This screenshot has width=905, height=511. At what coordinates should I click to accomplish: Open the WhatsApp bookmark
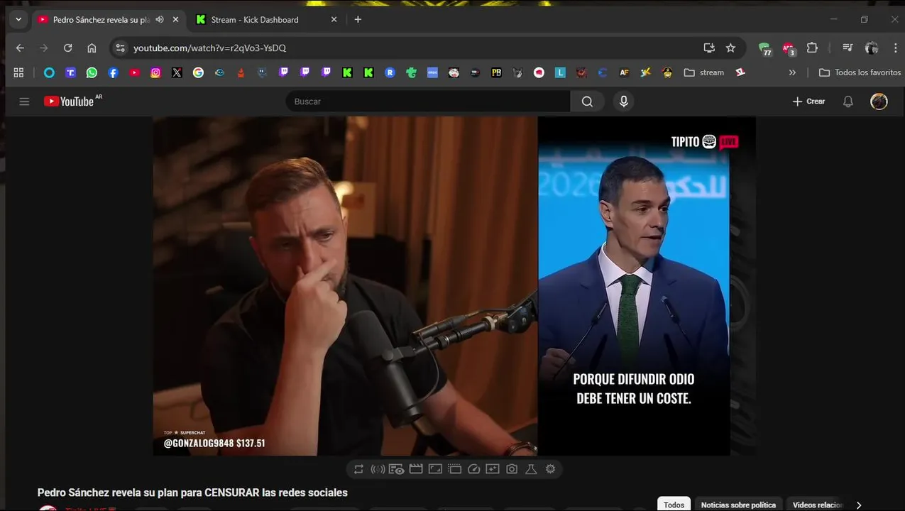tap(92, 72)
